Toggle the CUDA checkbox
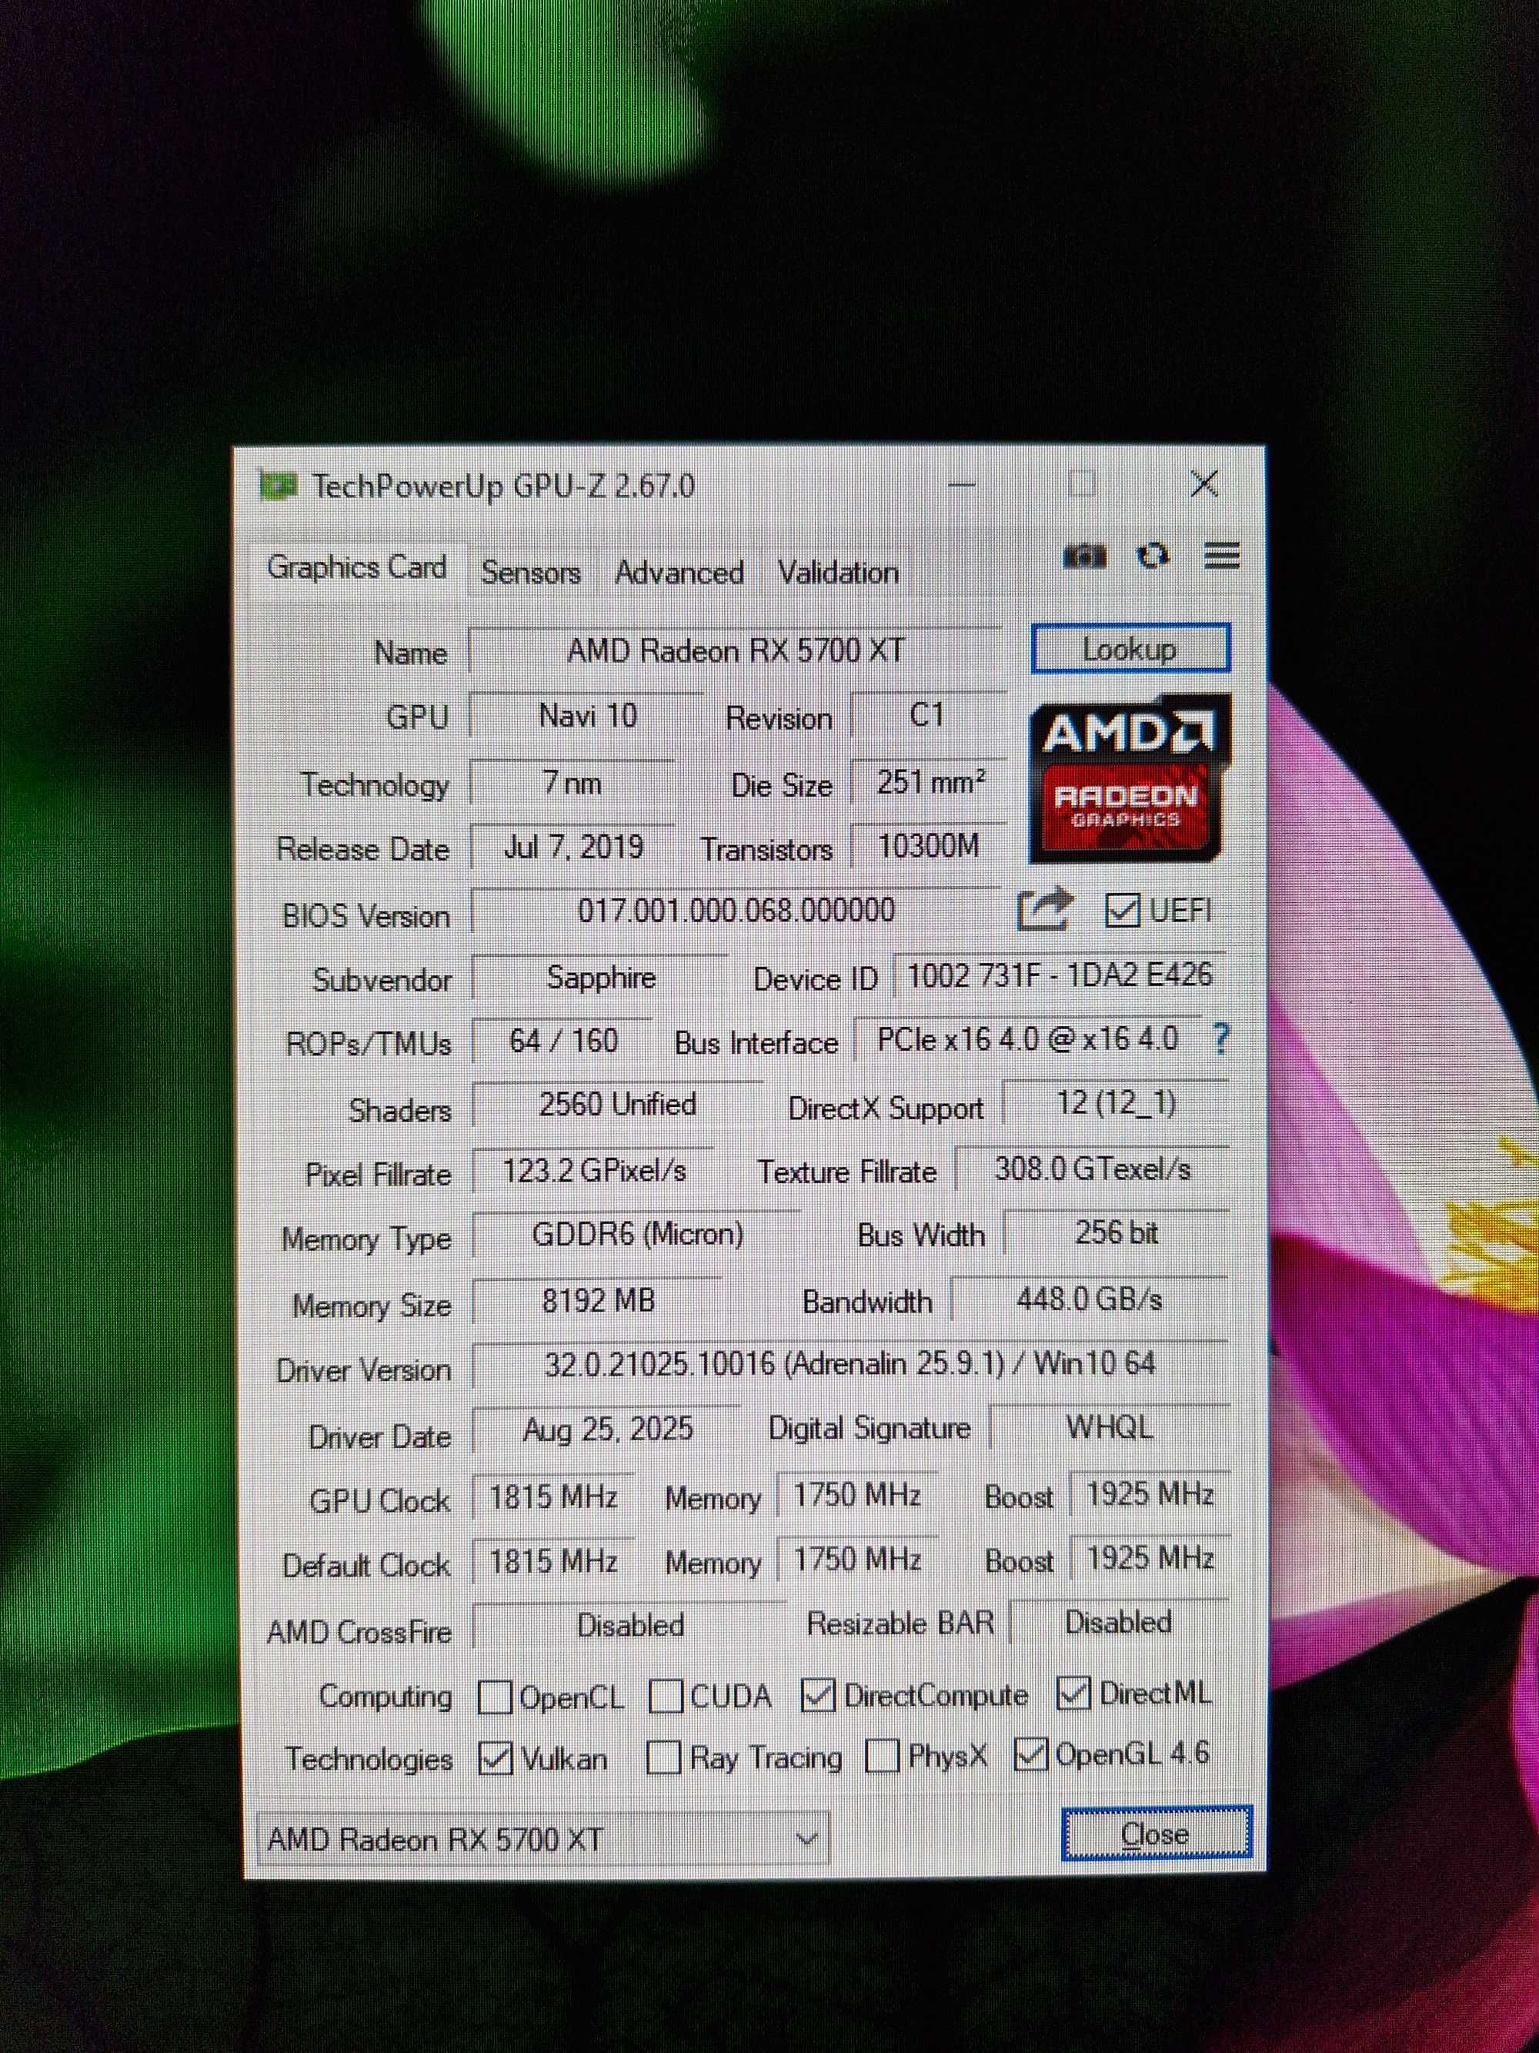This screenshot has width=1539, height=2053. click(666, 1697)
